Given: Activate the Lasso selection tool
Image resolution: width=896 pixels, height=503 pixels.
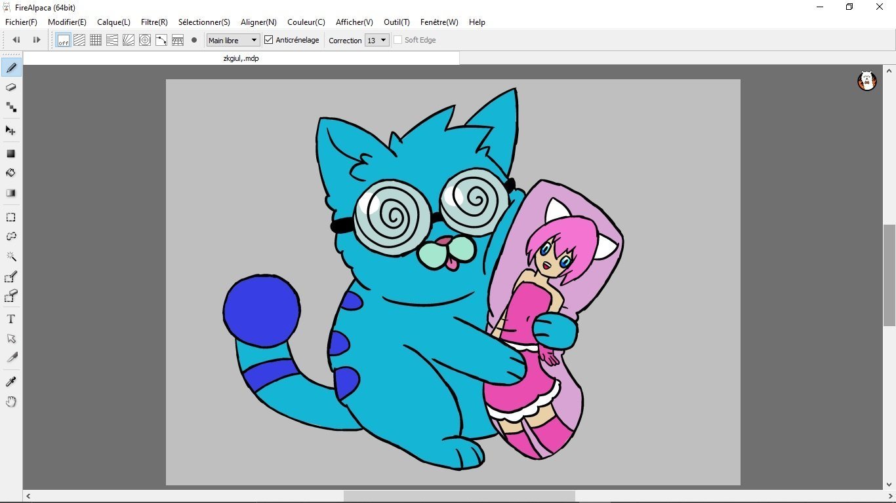Looking at the screenshot, I should pos(11,236).
